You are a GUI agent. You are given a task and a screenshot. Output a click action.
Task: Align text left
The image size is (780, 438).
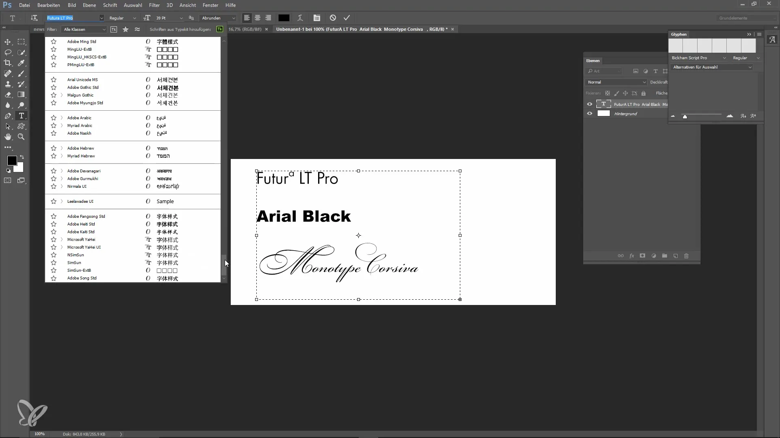click(x=247, y=18)
